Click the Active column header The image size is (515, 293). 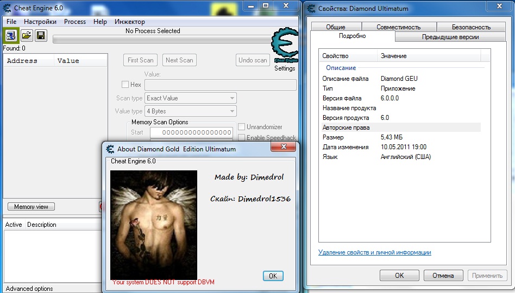point(14,225)
